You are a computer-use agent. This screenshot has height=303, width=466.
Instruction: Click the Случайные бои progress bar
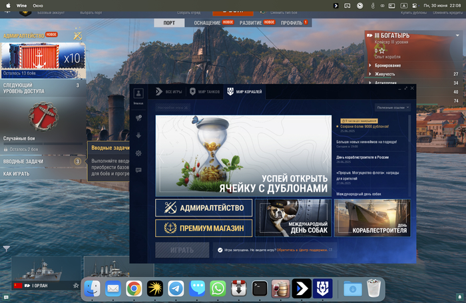(43, 144)
